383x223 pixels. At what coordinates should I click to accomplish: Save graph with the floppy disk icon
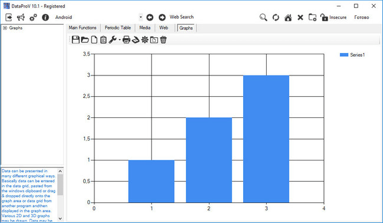pos(76,40)
